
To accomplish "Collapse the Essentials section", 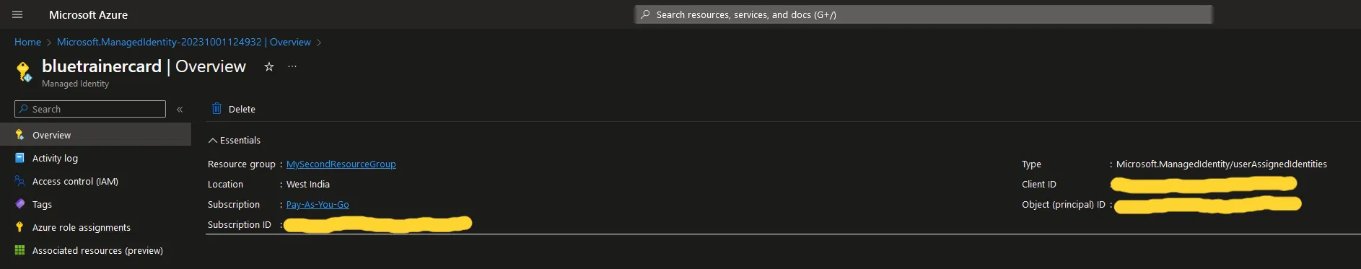I will coord(235,141).
